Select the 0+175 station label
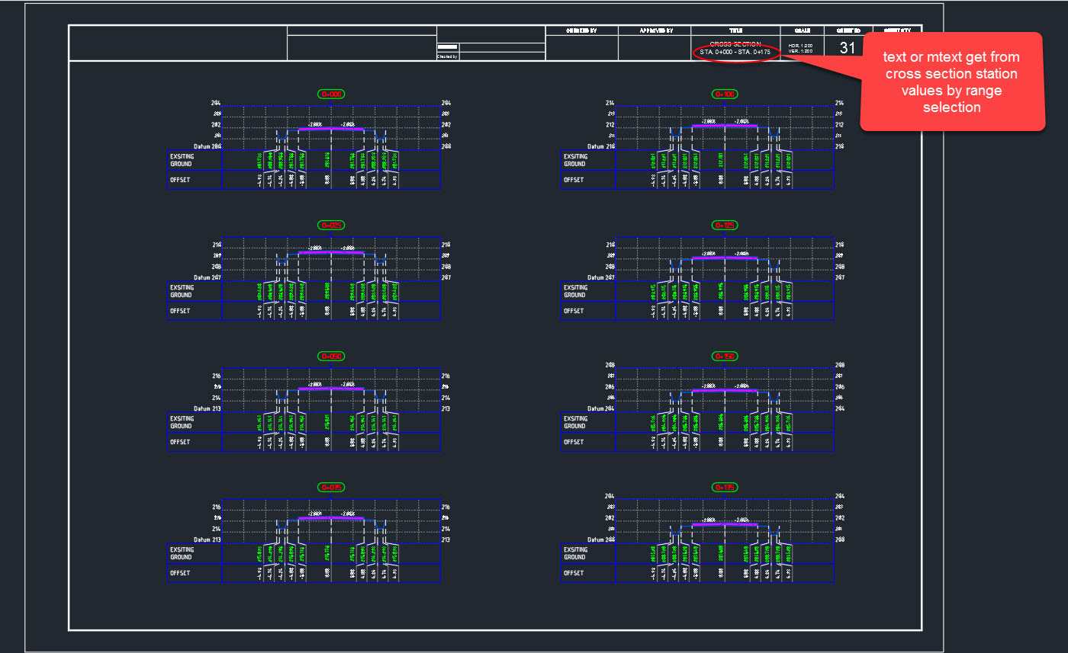1068x653 pixels. pos(725,488)
